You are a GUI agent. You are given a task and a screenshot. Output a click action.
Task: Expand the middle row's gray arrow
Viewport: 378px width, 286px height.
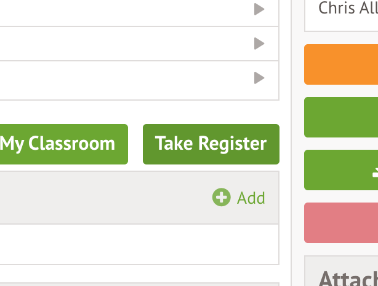tap(259, 44)
